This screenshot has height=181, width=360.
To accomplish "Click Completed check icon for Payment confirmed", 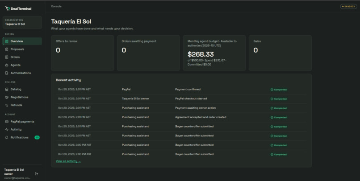I will point(272,90).
